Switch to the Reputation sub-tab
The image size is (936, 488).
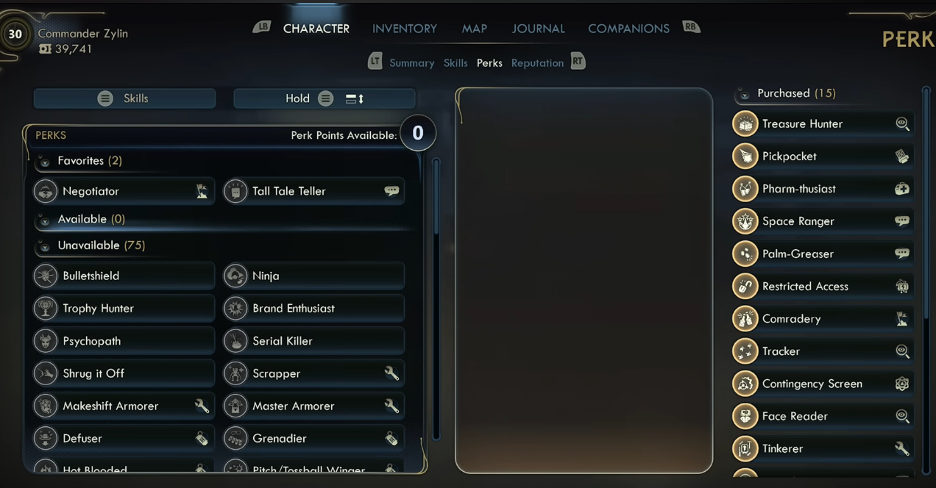pos(537,63)
